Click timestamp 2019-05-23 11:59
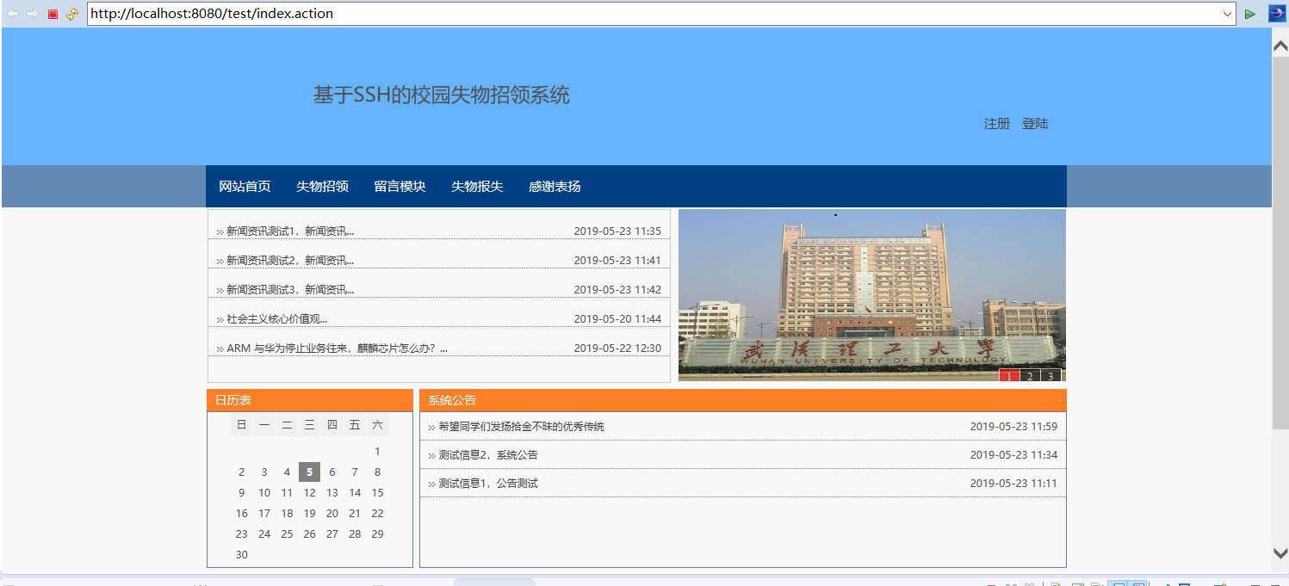Viewport: 1289px width, 586px height. click(x=1013, y=427)
